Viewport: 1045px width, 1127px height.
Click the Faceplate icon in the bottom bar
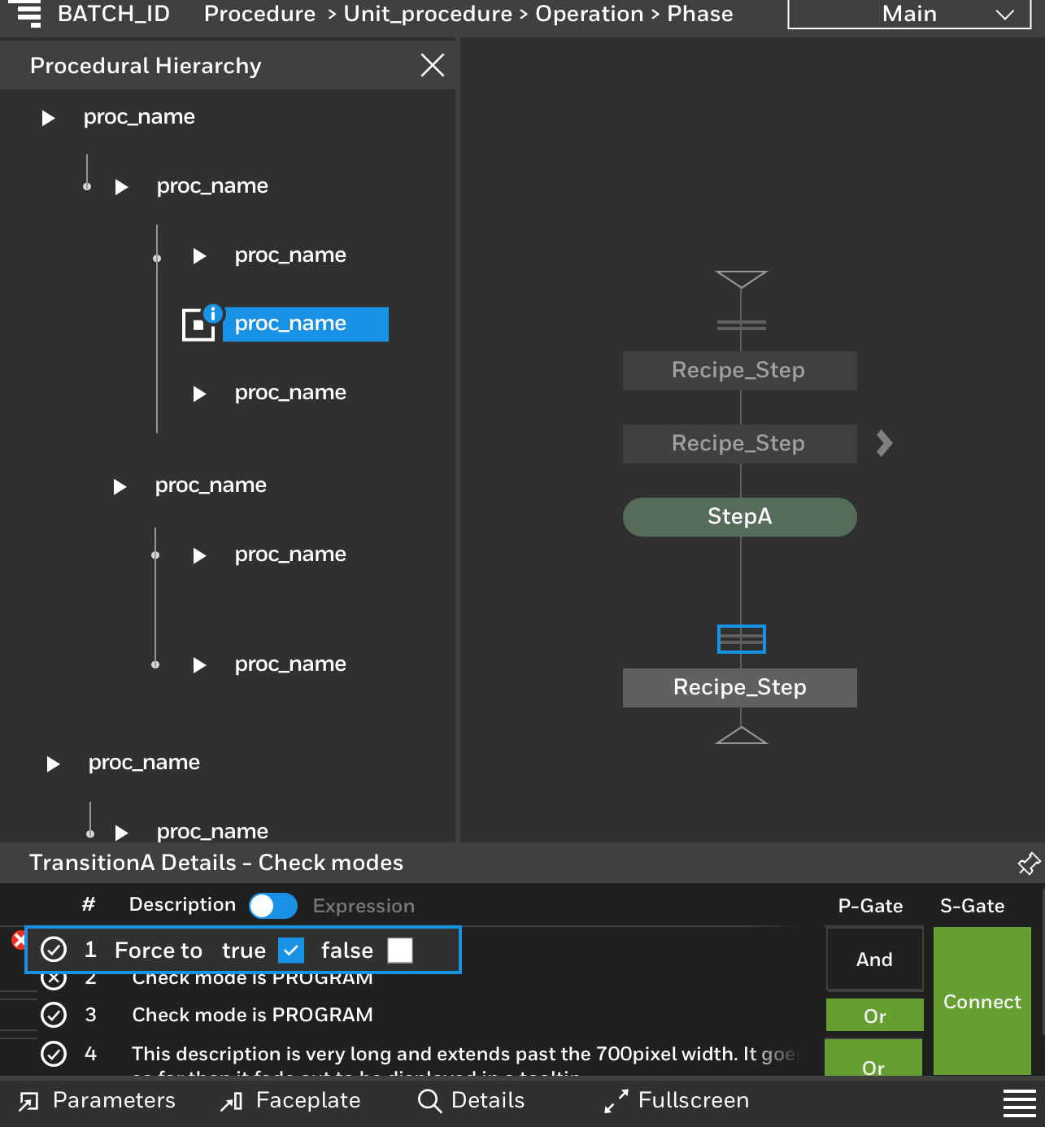tap(232, 1102)
